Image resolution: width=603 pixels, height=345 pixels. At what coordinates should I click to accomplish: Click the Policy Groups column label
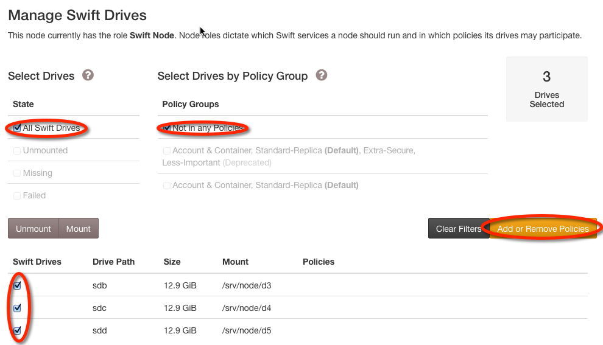(191, 104)
